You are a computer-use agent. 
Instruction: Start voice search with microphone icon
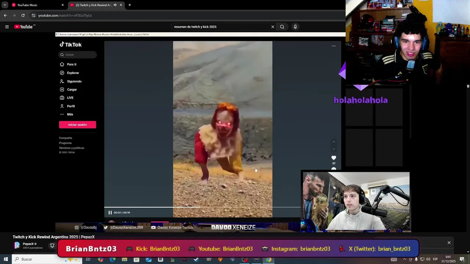[295, 27]
